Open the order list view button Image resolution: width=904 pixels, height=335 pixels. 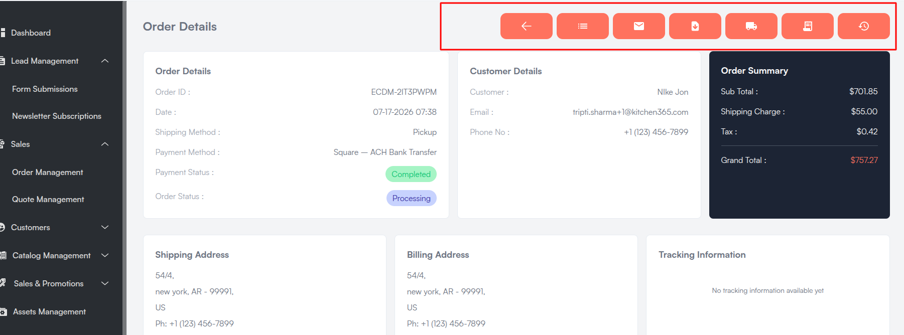pos(582,26)
